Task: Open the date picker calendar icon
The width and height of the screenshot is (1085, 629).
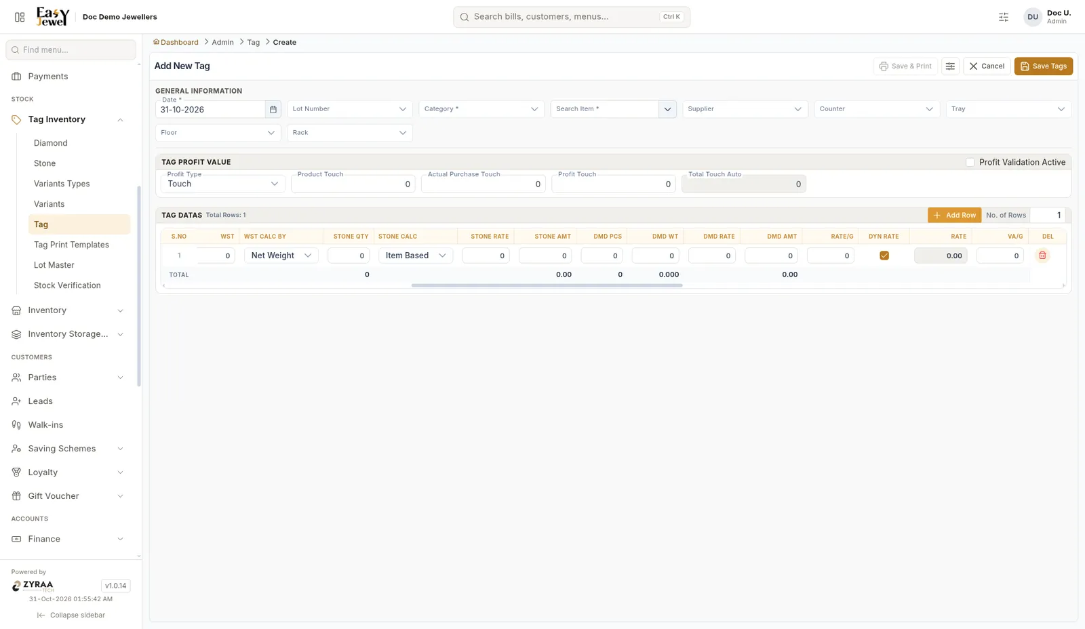Action: pos(273,109)
